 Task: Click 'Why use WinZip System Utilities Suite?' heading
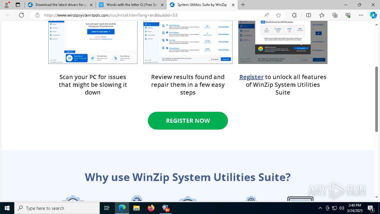coord(188,177)
